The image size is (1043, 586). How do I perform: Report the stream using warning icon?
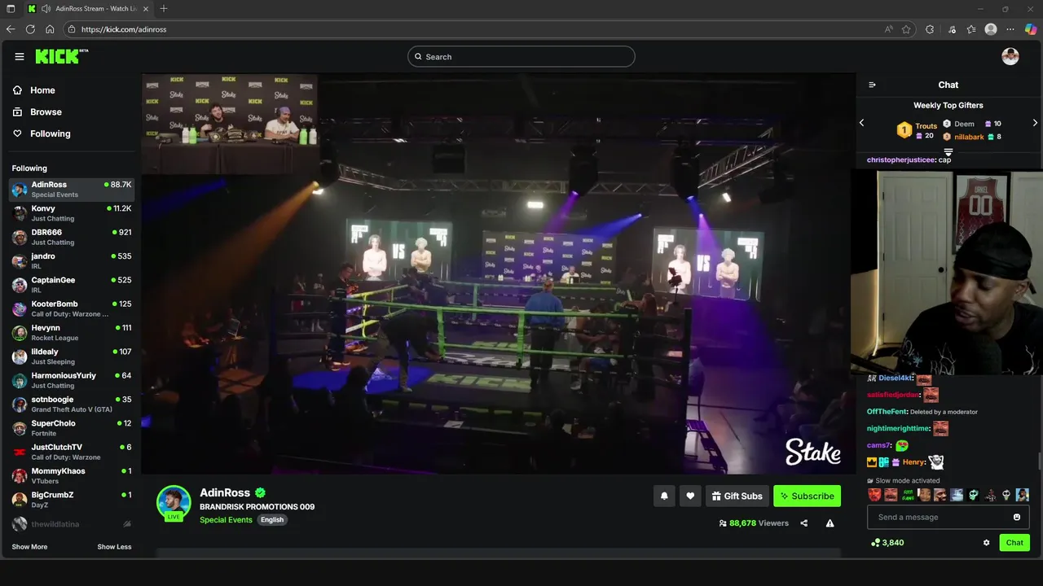pos(830,523)
